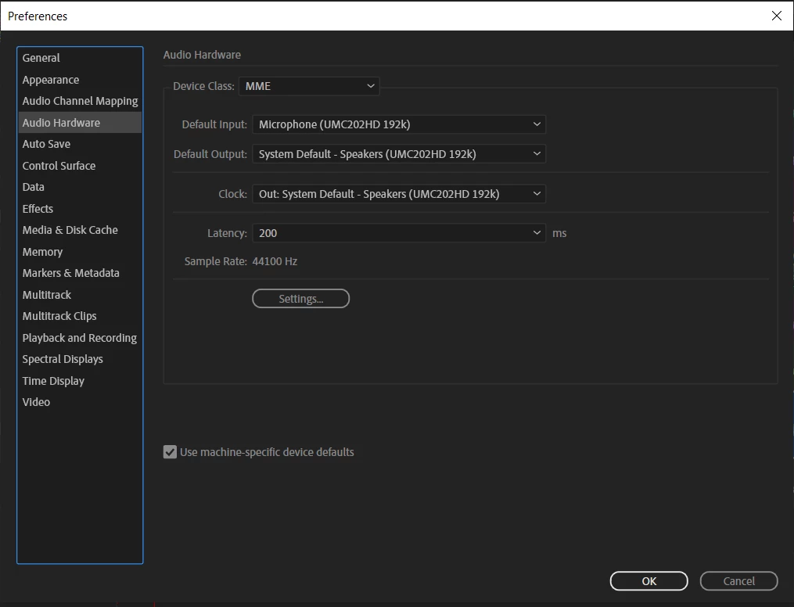794x607 pixels.
Task: Click the Default Input label
Action: (214, 124)
